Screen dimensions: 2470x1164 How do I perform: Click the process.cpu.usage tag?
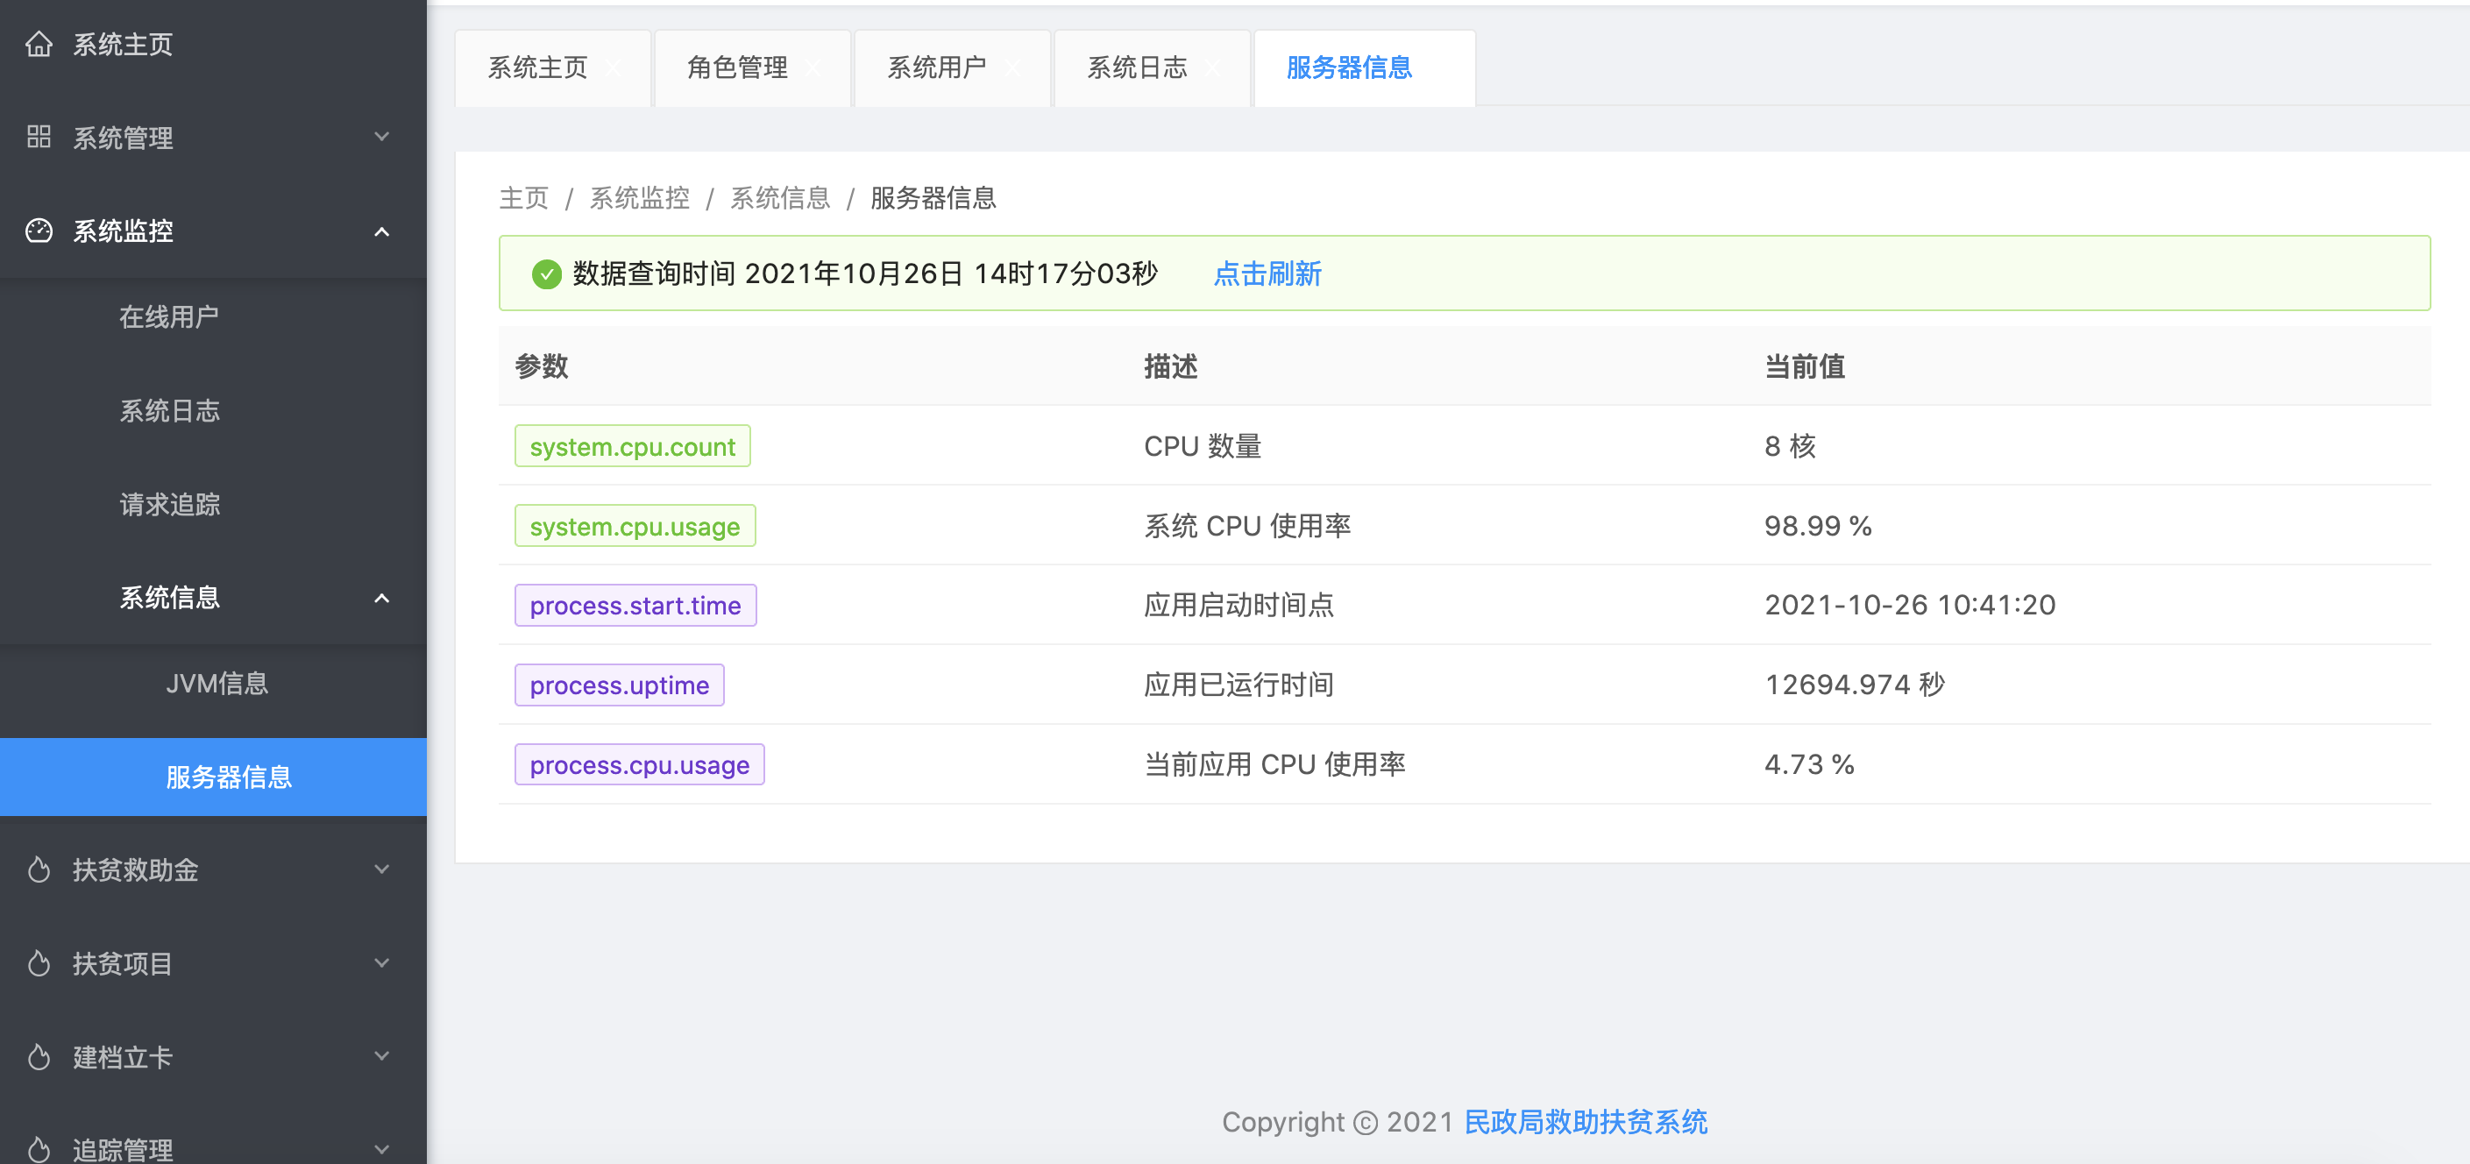[640, 765]
